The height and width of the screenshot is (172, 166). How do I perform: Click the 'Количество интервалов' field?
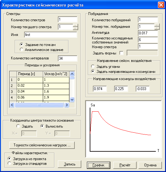[x=68, y=58]
